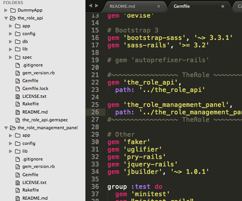Image resolution: width=242 pixels, height=201 pixels.
Task: Click the FOLDERS sidebar heading
Action: click(13, 3)
